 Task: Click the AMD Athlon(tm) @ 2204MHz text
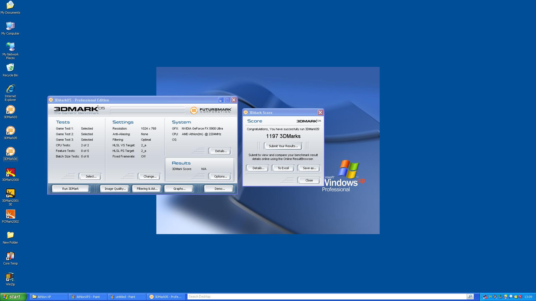[201, 134]
